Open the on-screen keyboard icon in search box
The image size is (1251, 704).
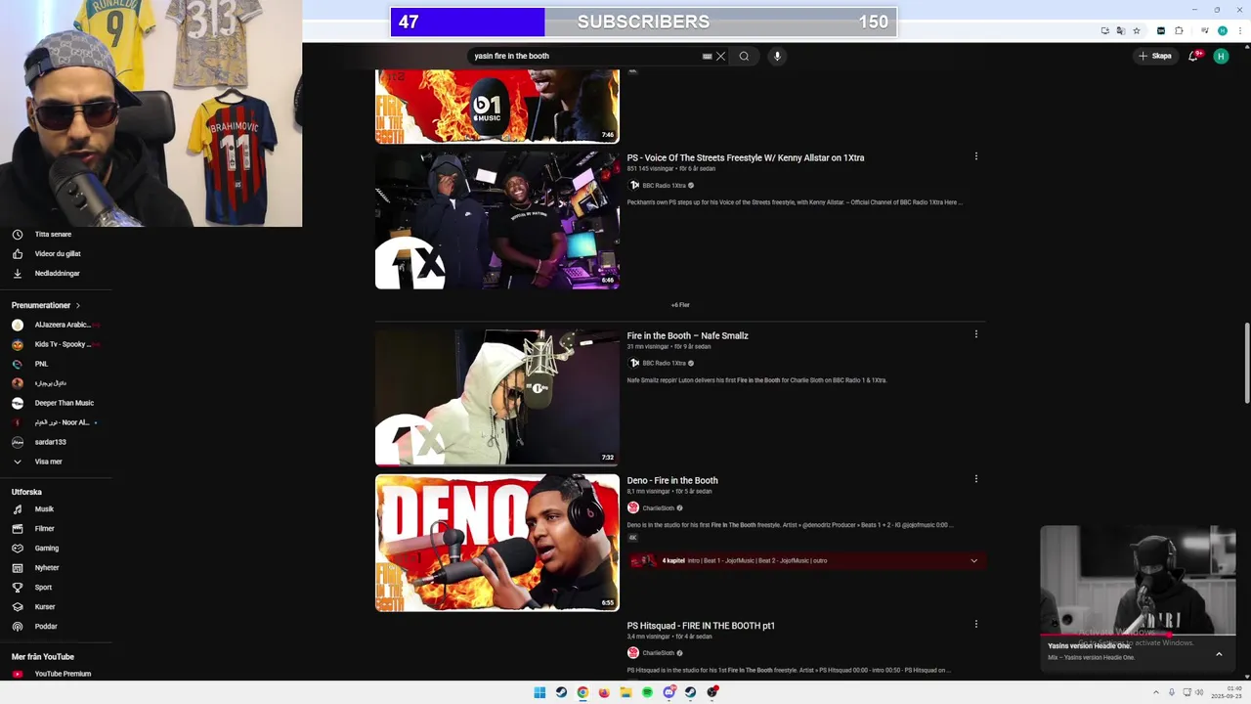tap(707, 56)
